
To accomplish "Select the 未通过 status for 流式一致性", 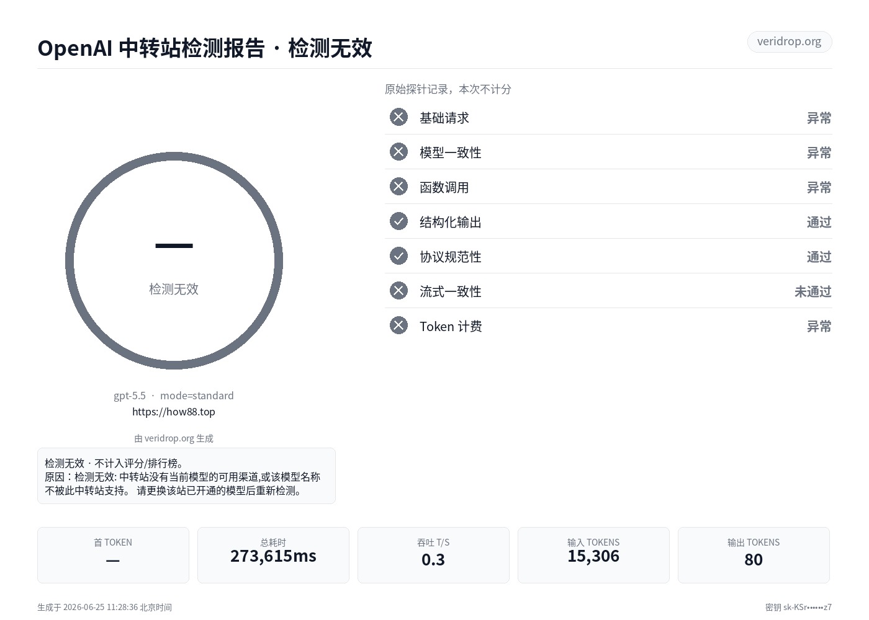I will [813, 291].
